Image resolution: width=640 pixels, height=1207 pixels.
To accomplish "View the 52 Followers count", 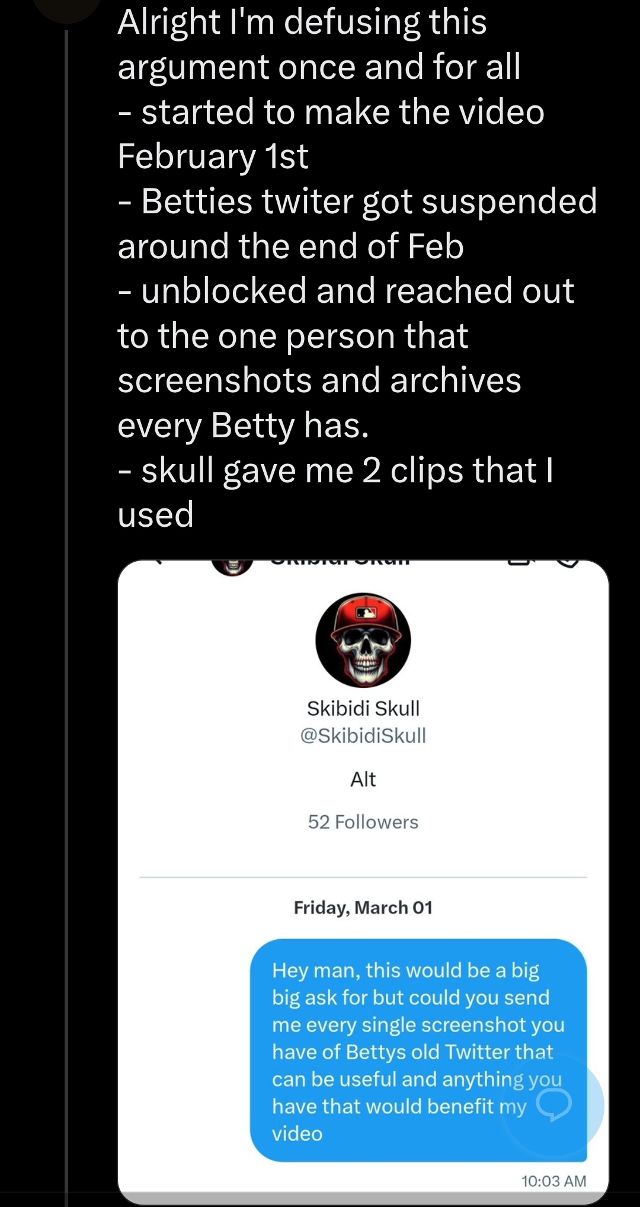I will pyautogui.click(x=363, y=822).
